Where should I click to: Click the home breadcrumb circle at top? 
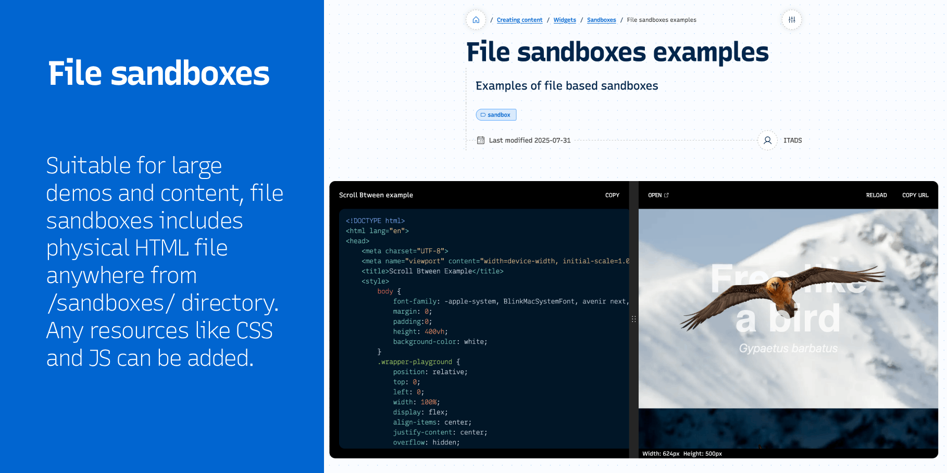point(476,19)
